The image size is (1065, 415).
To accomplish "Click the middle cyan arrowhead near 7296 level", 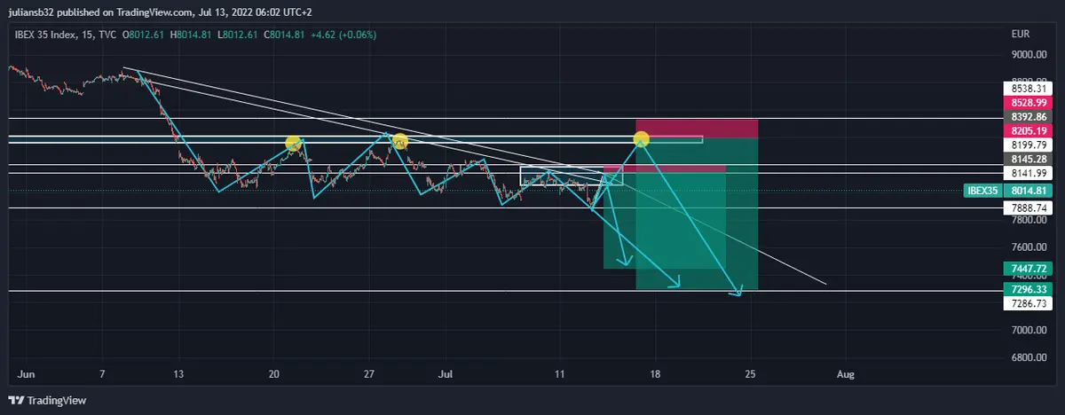I will (676, 283).
